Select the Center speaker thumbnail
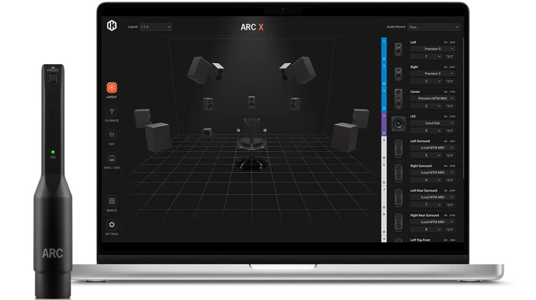This screenshot has height=300, width=536. coord(398,99)
